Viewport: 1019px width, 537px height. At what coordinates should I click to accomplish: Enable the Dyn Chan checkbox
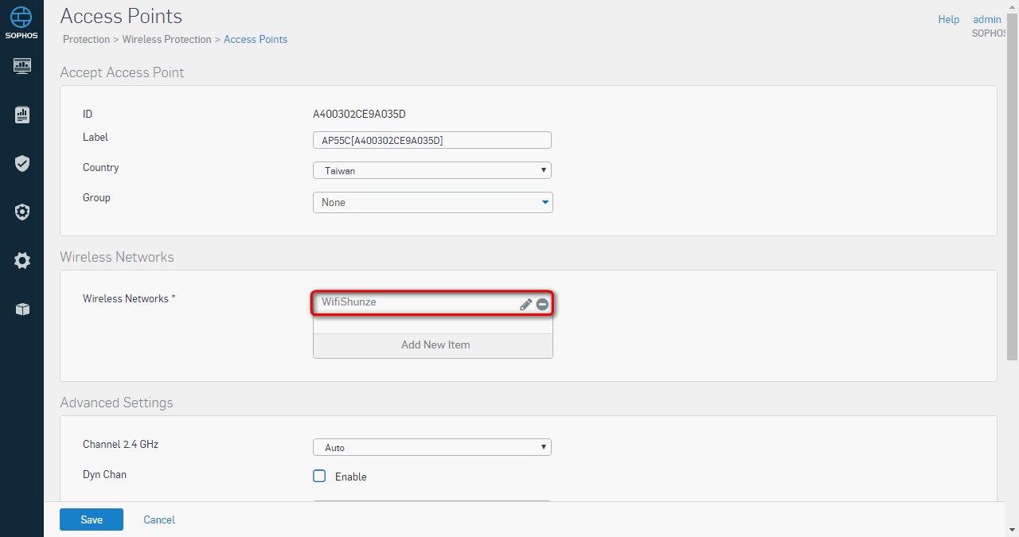(x=319, y=476)
